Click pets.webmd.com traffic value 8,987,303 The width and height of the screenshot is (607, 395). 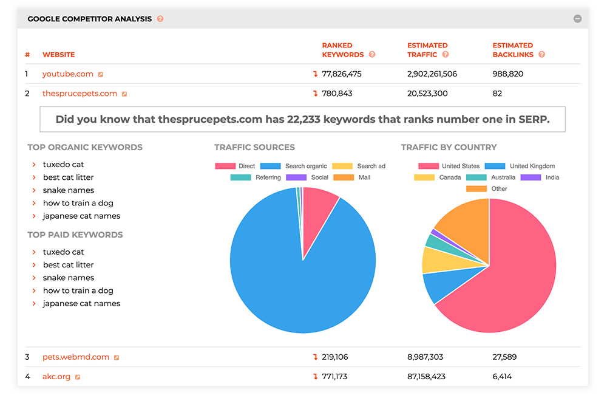click(425, 357)
